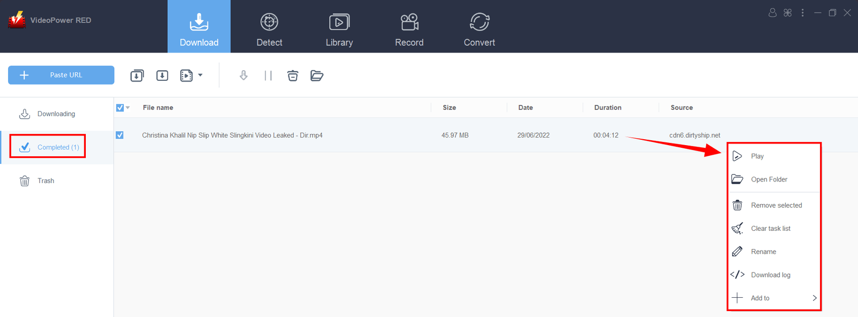Viewport: 858px width, 317px height.
Task: Expand the video format dropdown arrow
Action: [201, 76]
